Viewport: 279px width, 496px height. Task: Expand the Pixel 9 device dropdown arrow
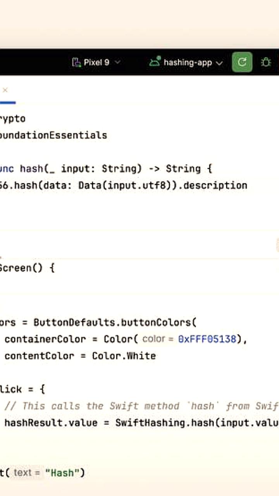click(x=117, y=62)
